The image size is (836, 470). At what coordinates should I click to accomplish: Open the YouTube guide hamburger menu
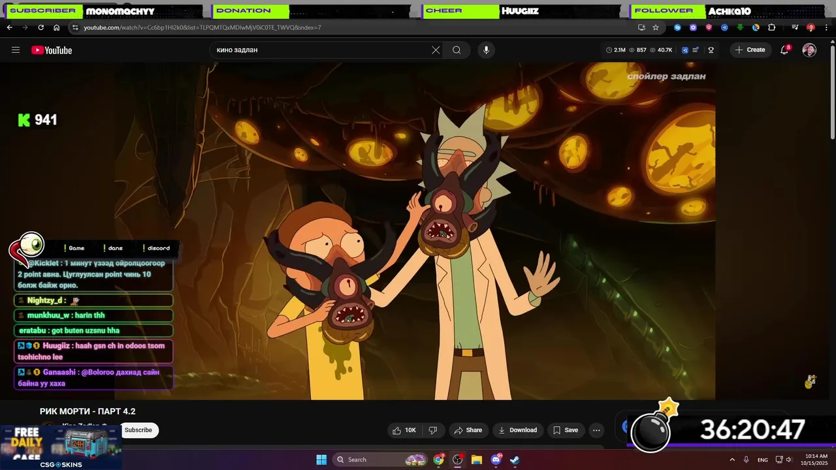pos(16,50)
